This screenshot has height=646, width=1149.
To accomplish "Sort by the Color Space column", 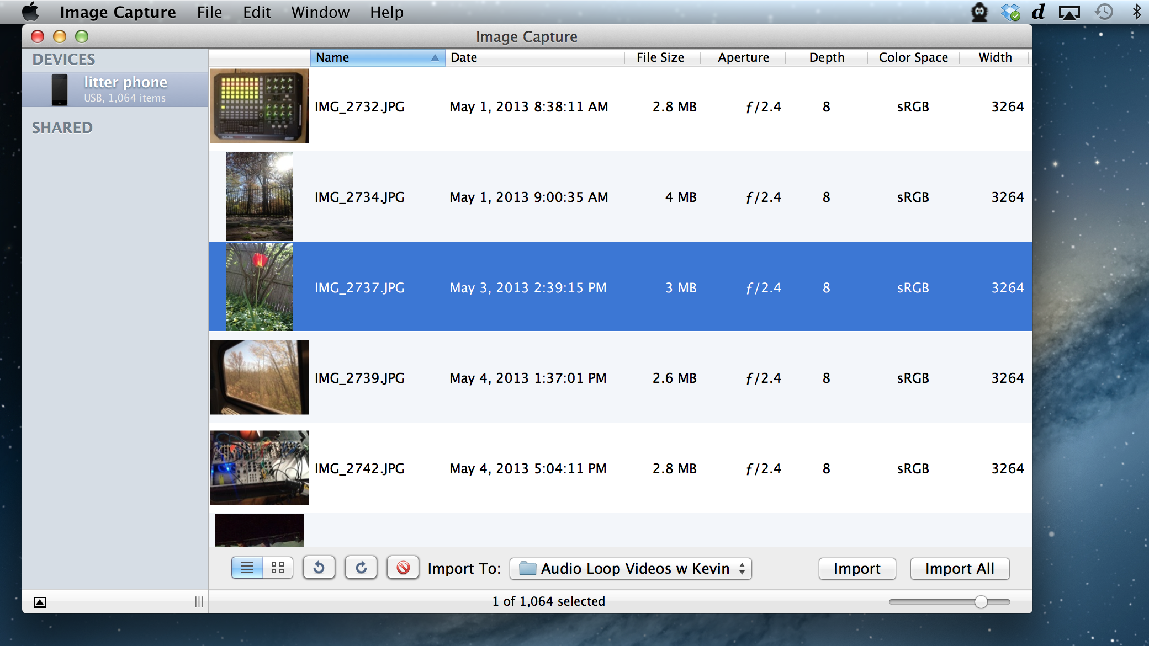I will (913, 57).
